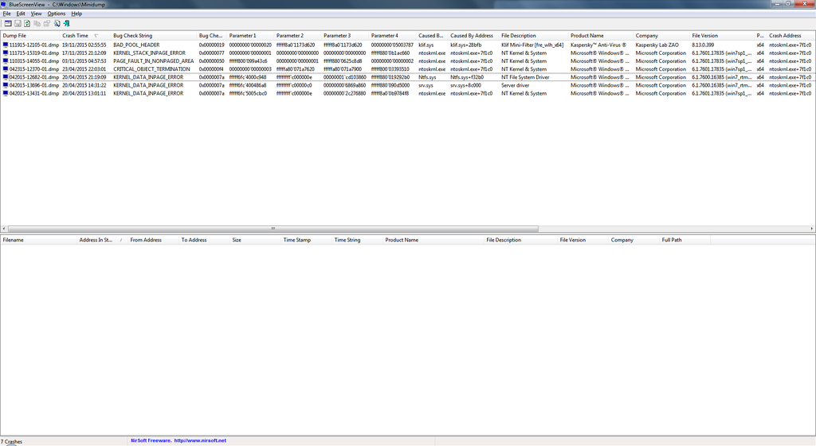
Task: Click the Caused By Address column header
Action: [x=471, y=36]
